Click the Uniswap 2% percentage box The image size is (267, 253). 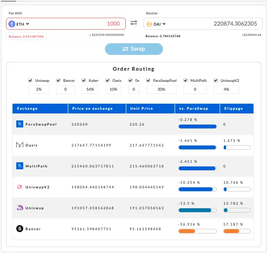[39, 89]
